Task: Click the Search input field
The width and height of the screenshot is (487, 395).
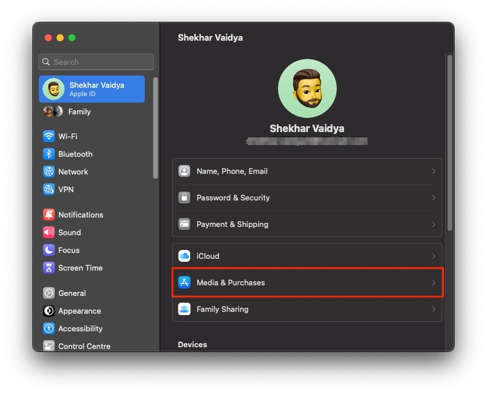Action: [97, 62]
